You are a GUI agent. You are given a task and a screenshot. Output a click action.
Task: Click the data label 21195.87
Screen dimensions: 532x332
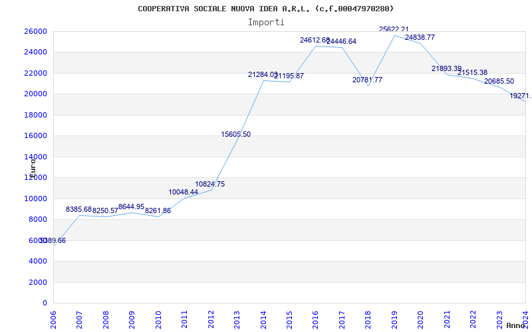pyautogui.click(x=289, y=76)
